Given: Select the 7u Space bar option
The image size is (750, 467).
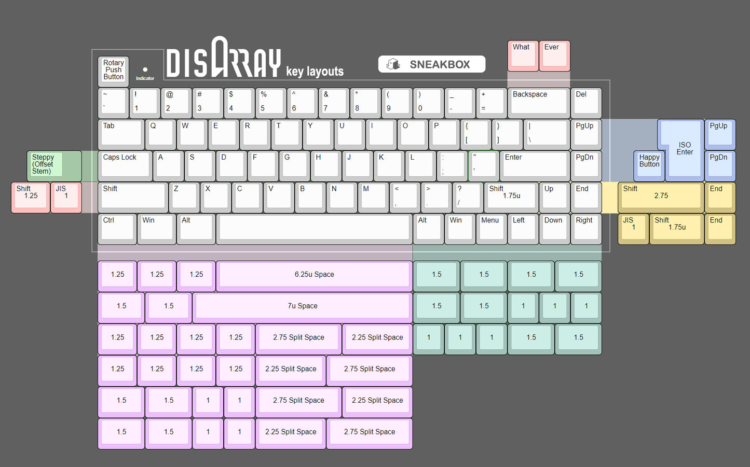Looking at the screenshot, I should [302, 306].
